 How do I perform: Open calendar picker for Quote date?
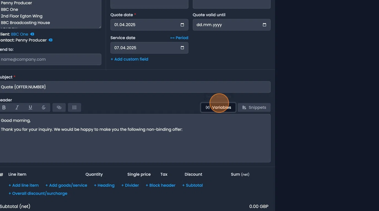click(x=182, y=25)
